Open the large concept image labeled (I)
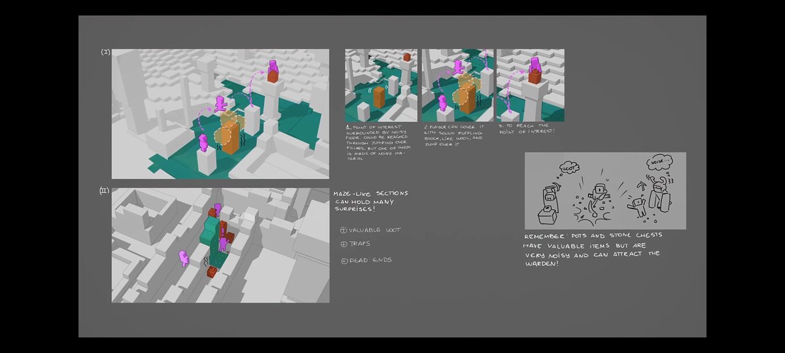Viewport: 785px width, 353px height. coord(220,114)
